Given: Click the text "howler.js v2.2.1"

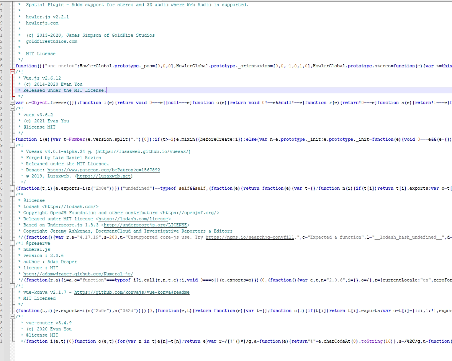Looking at the screenshot, I should pyautogui.click(x=47, y=17).
